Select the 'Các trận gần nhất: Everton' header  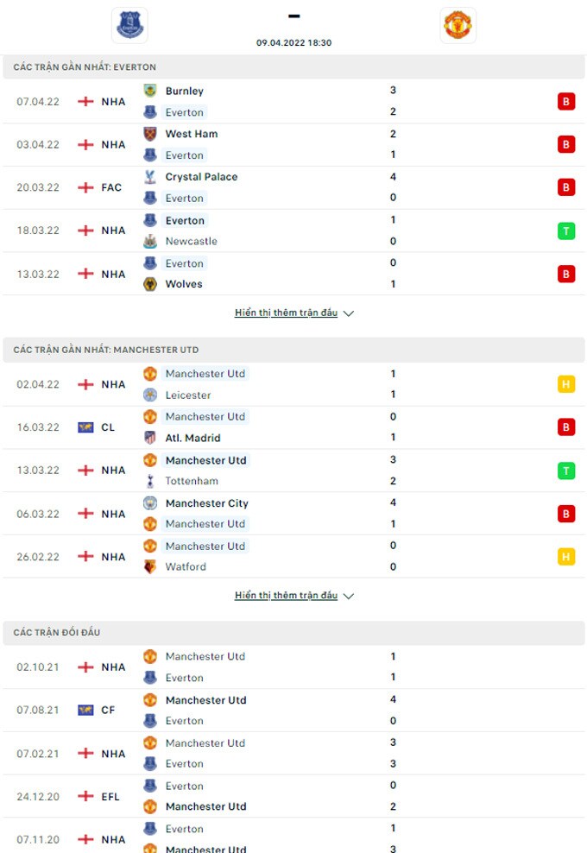[x=85, y=67]
